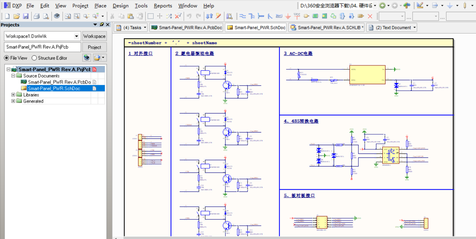Fit the whole document in view
The image size is (476, 239).
68,16
